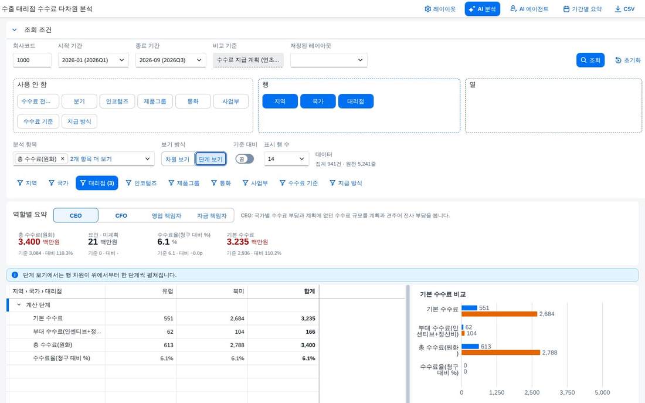
Task: Click the info icon in the blue notice
Action: pyautogui.click(x=15, y=275)
